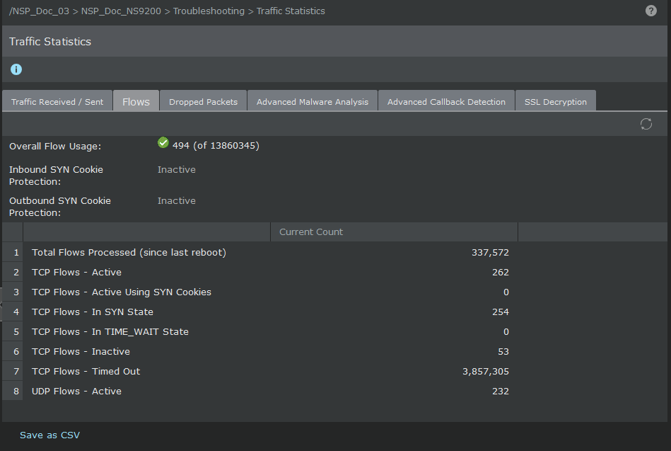The width and height of the screenshot is (671, 451).
Task: Open the SSL Decryption tab
Action: click(x=556, y=102)
